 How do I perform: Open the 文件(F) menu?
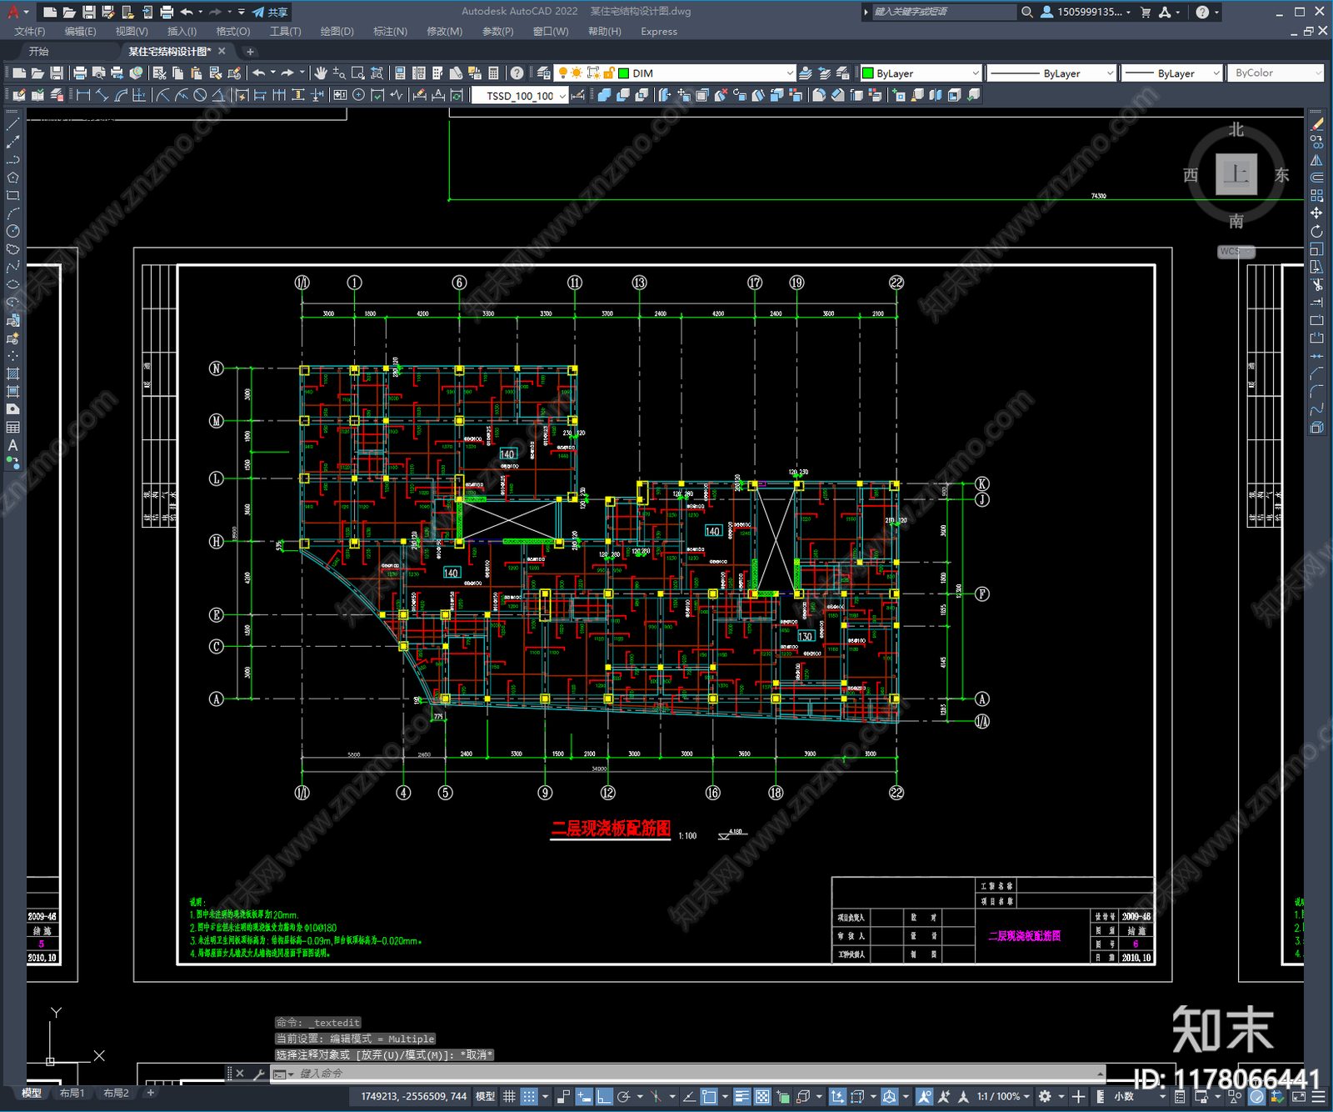(x=30, y=32)
